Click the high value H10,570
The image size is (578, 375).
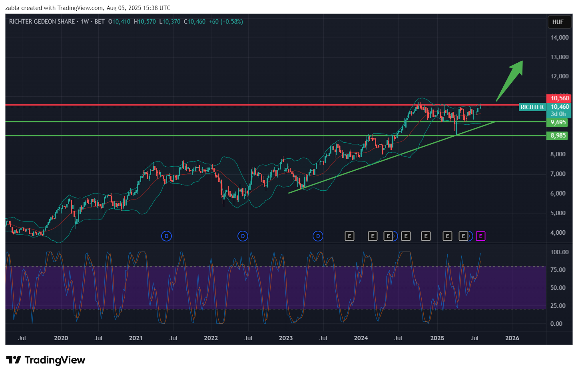145,22
